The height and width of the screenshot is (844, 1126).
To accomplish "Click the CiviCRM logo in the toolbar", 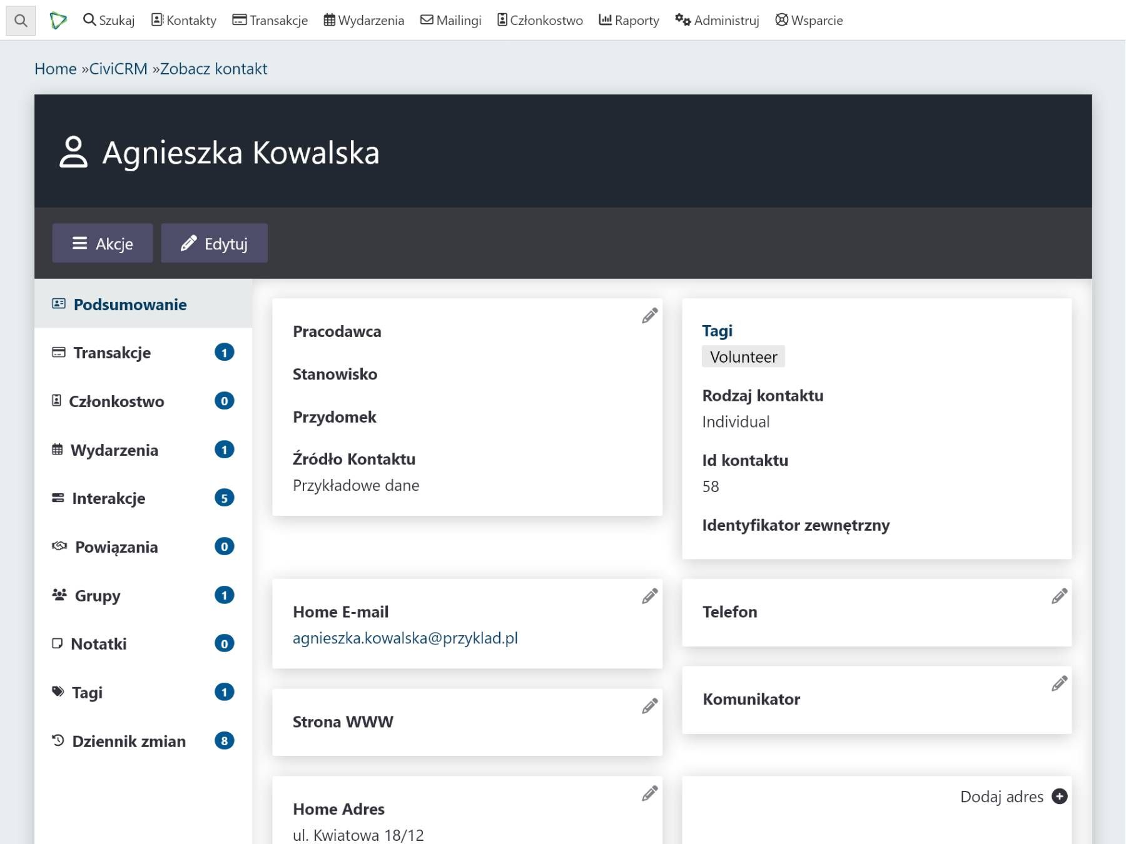I will pyautogui.click(x=58, y=19).
